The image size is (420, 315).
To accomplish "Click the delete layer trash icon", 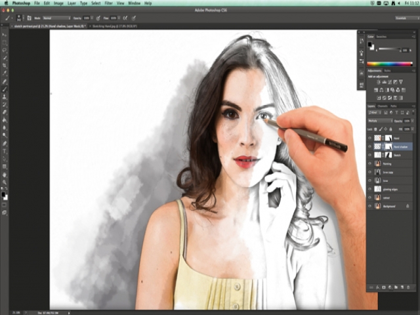I will (x=408, y=287).
